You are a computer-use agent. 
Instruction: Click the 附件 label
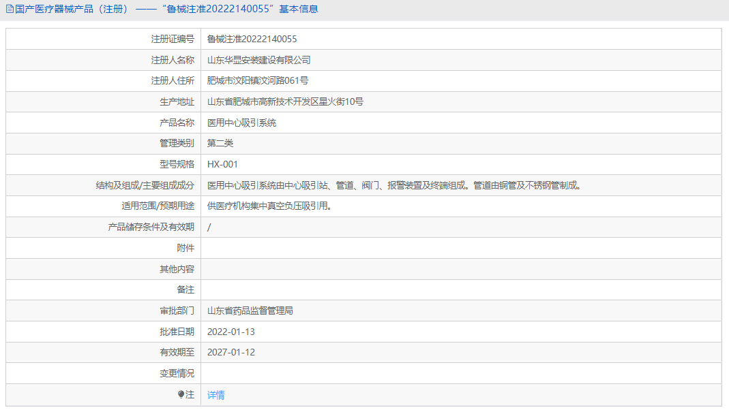coord(185,248)
